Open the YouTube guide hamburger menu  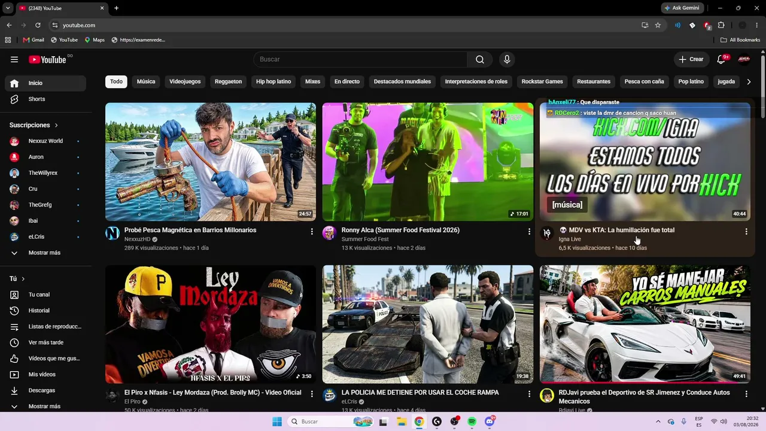click(14, 59)
